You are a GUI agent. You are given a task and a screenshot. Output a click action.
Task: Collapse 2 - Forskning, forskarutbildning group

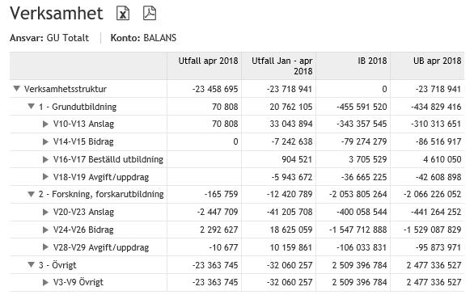click(x=31, y=194)
